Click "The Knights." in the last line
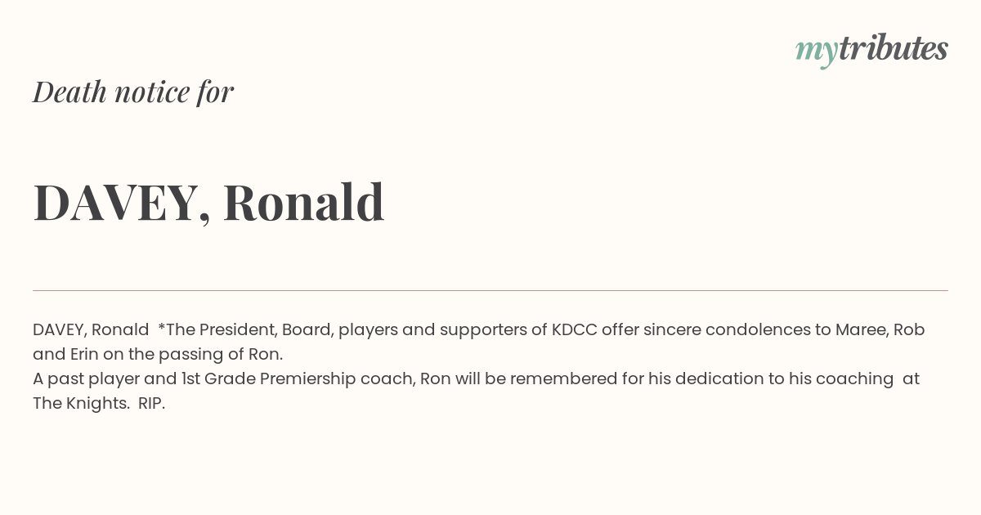Screen dimensions: 981x515 (x=82, y=403)
